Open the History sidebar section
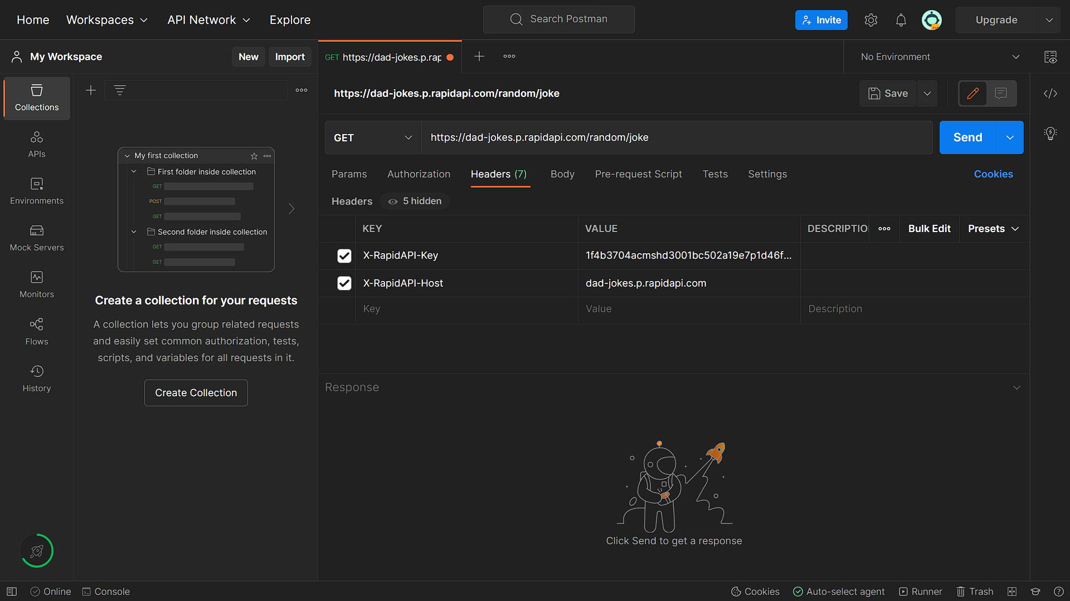 point(37,379)
